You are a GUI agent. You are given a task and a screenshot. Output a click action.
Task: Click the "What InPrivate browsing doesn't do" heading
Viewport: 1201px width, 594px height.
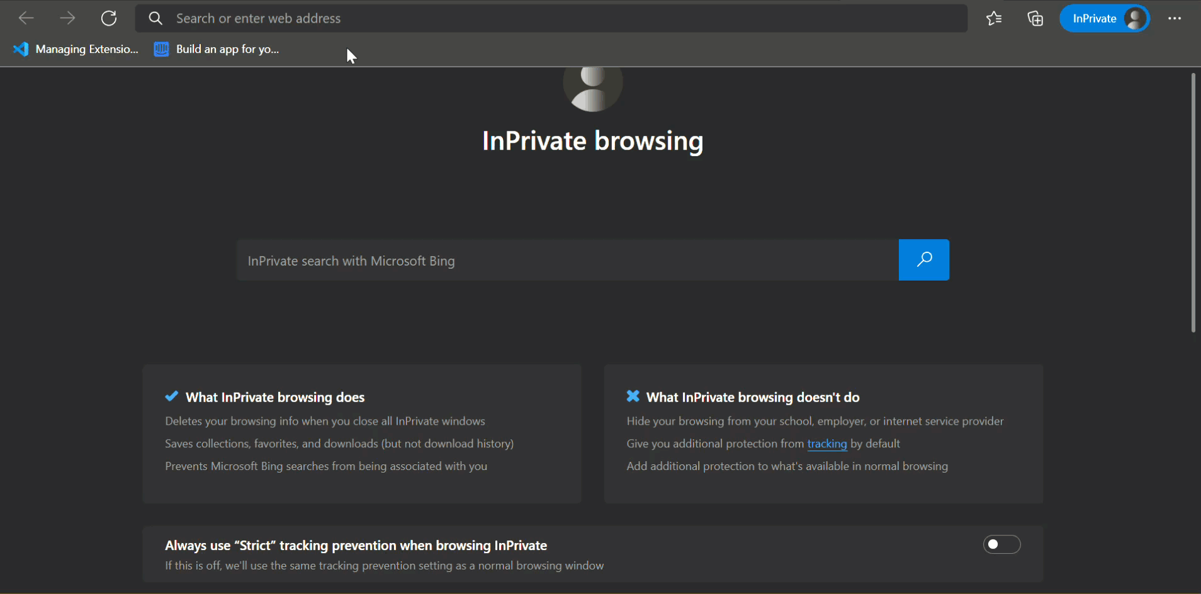753,397
